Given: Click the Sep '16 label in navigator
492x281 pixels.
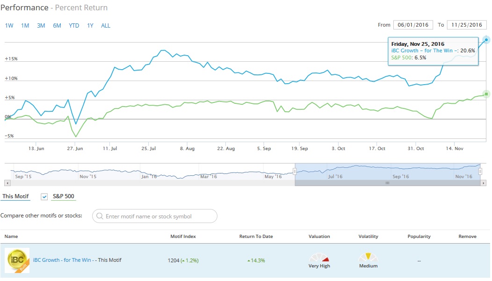Looking at the screenshot, I should 401,177.
